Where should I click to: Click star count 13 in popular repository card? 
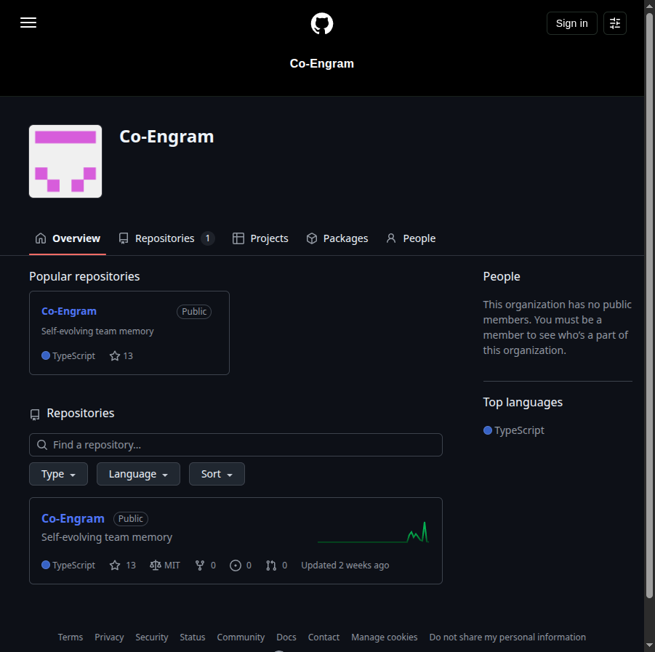click(x=121, y=356)
